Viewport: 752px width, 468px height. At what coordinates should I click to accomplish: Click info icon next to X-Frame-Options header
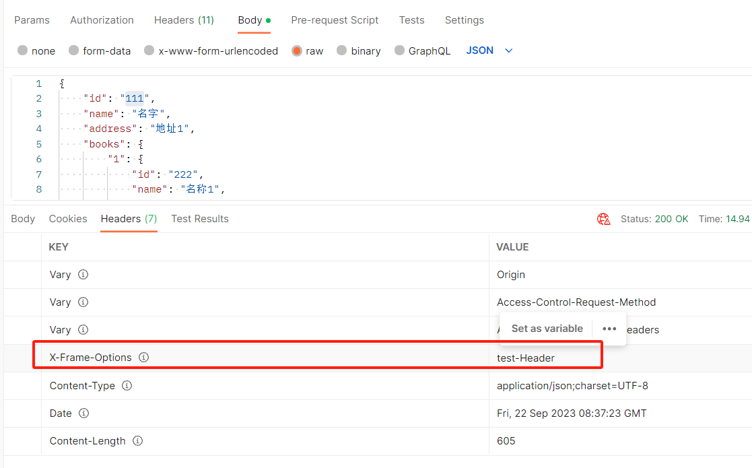(x=143, y=358)
